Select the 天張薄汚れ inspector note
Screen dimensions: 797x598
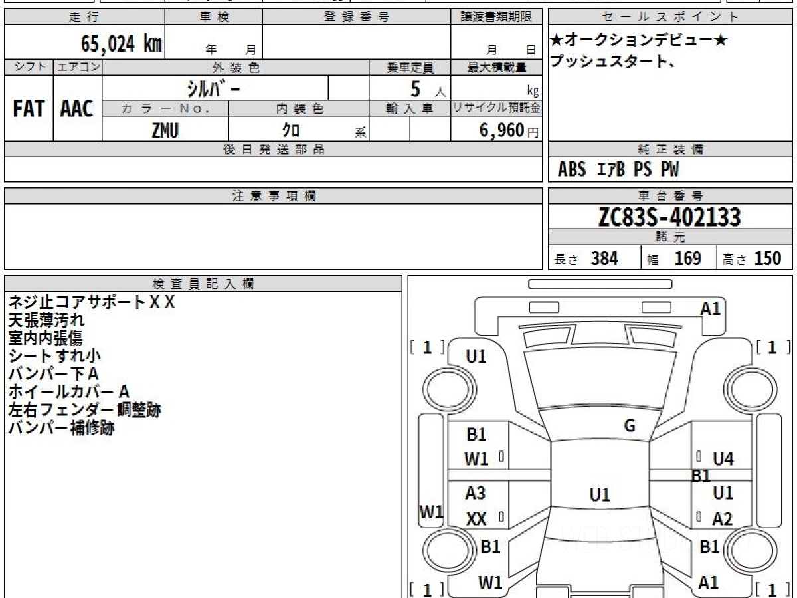pos(46,320)
